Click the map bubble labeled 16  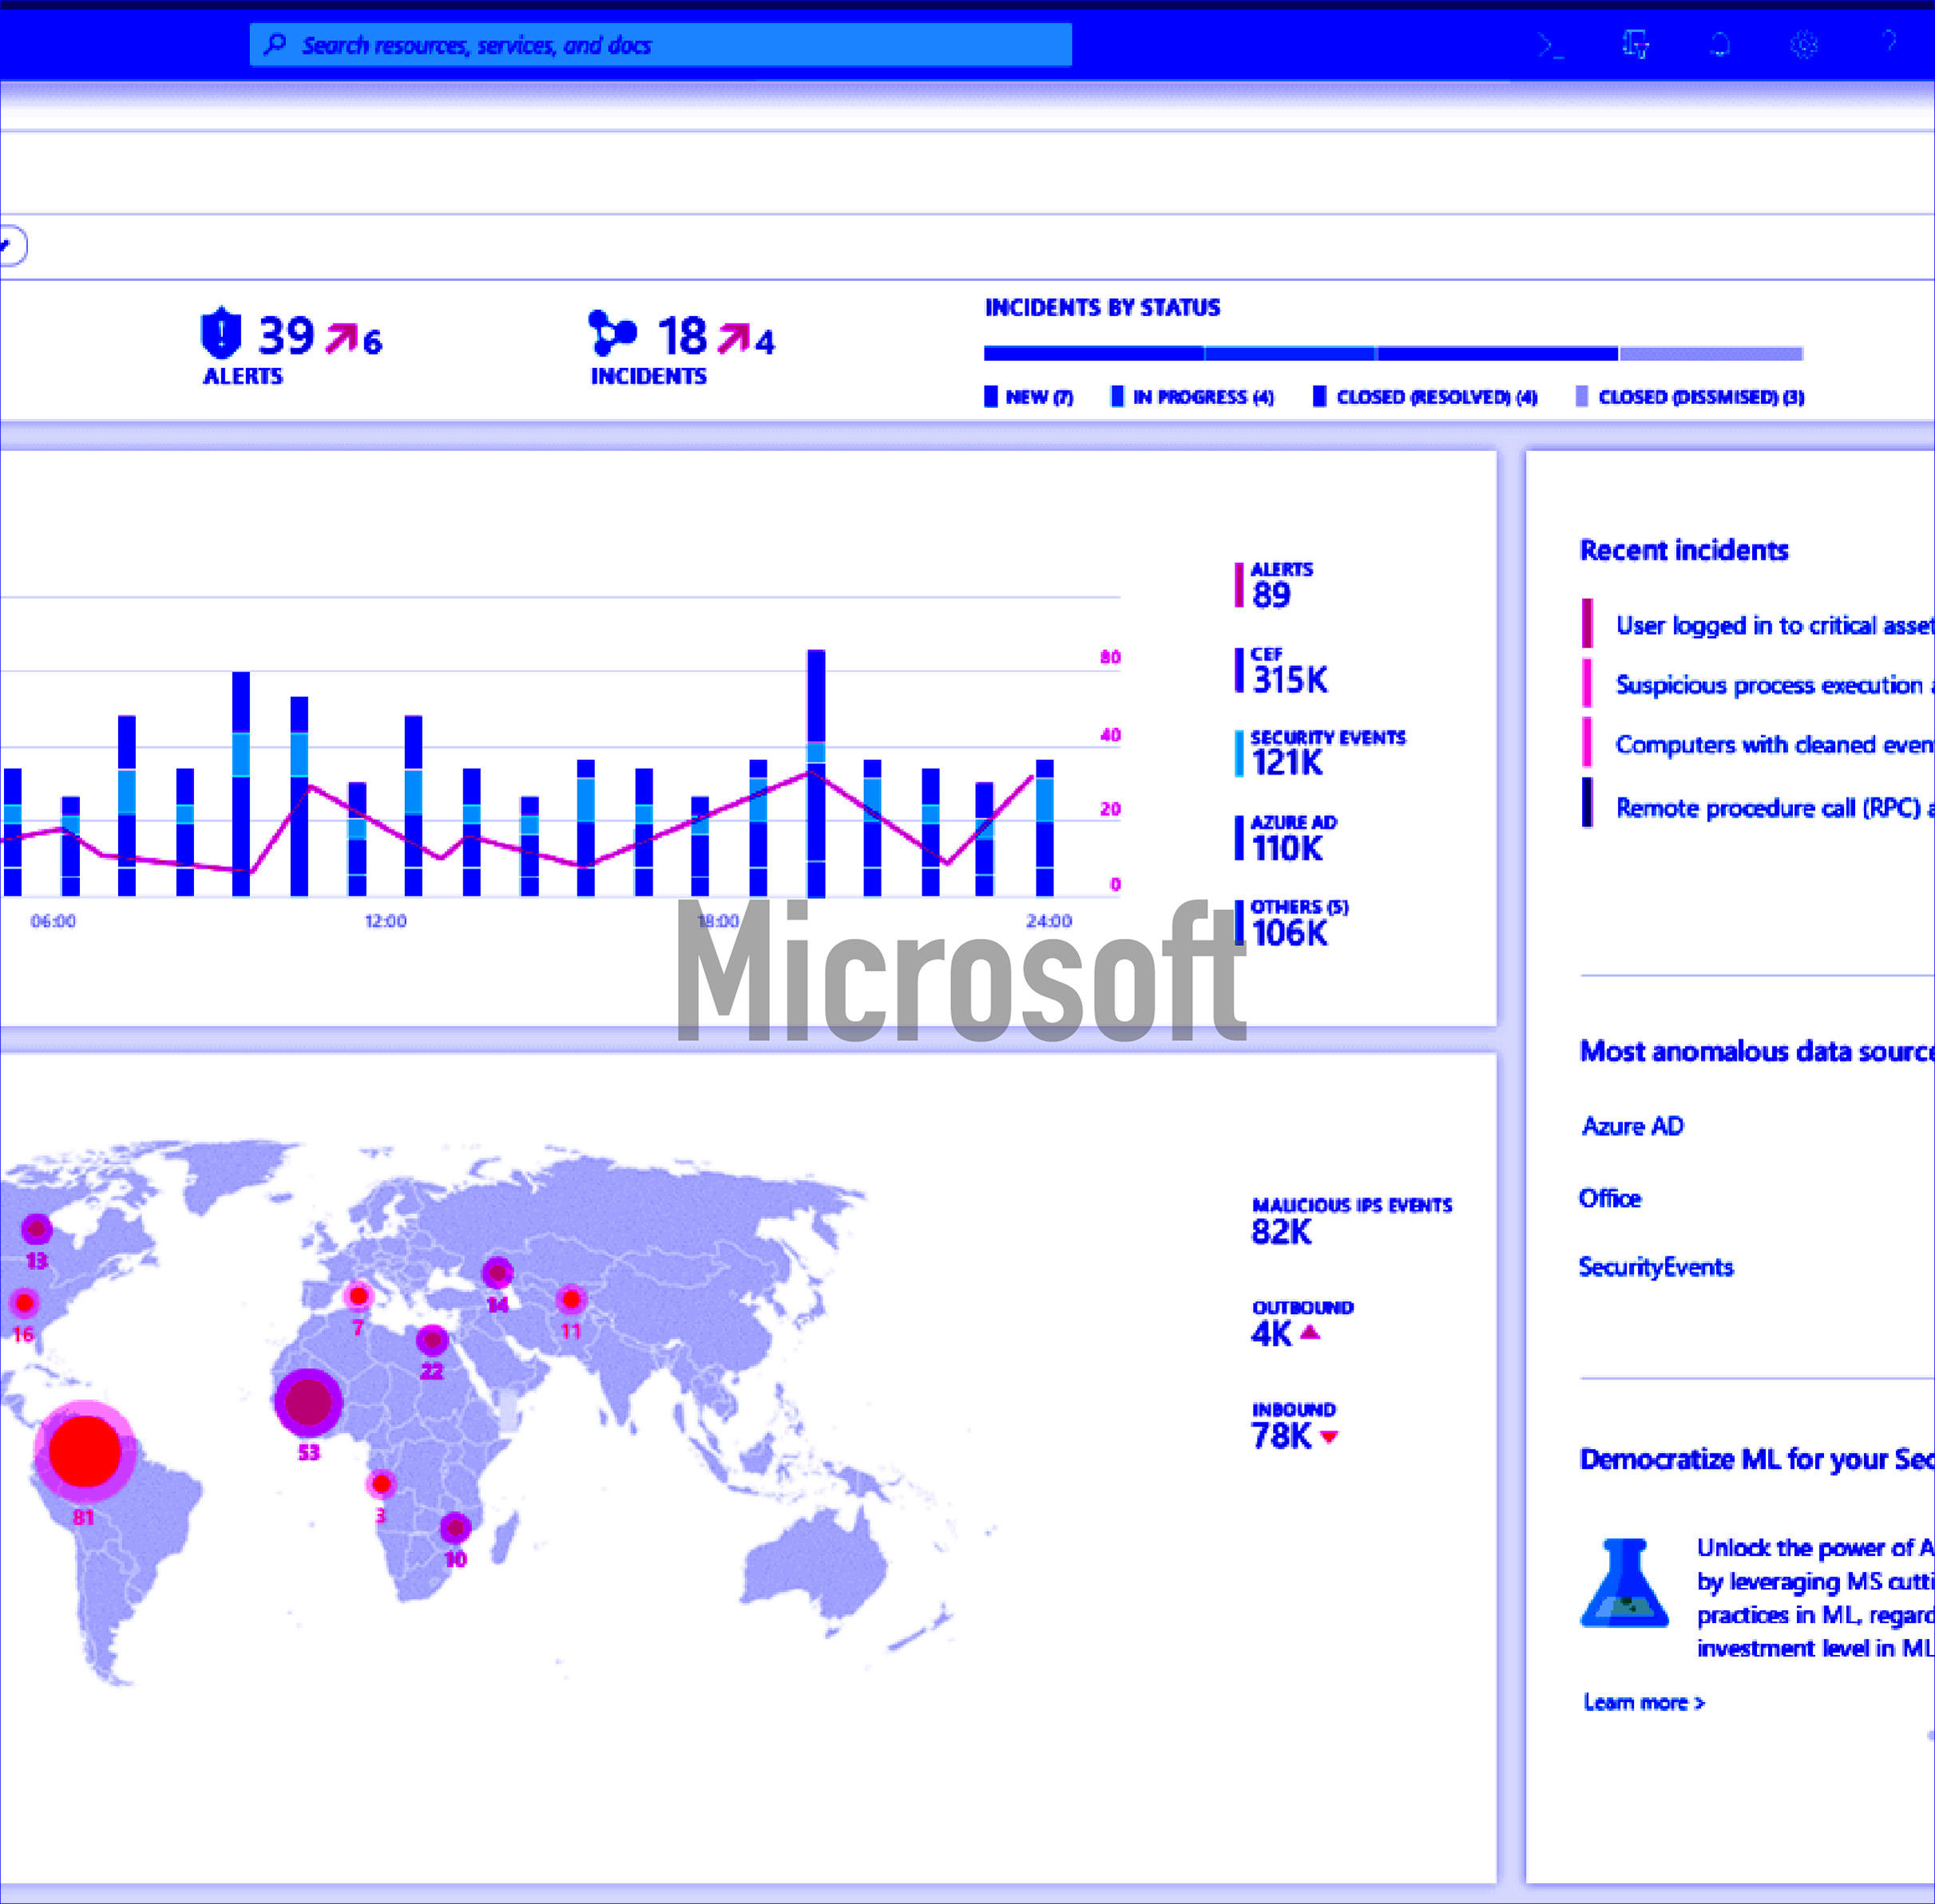tap(24, 1303)
